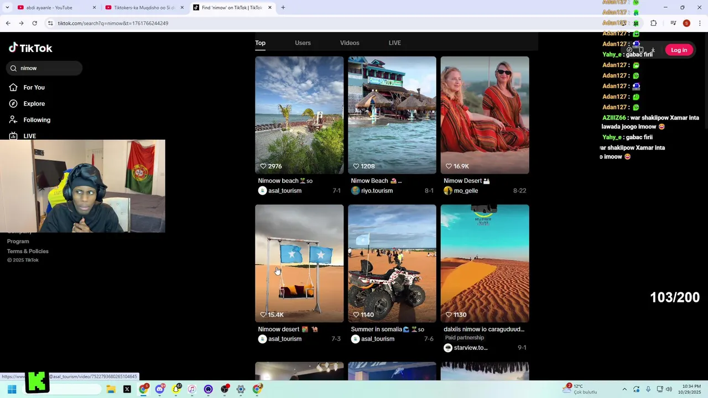The height and width of the screenshot is (398, 708).
Task: Click the TikTok search field containing nimow
Action: (45, 68)
